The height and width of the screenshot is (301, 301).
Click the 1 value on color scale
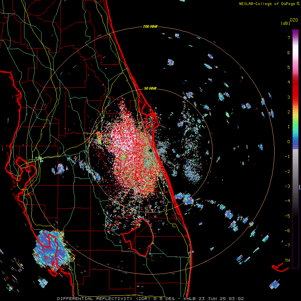(289, 127)
